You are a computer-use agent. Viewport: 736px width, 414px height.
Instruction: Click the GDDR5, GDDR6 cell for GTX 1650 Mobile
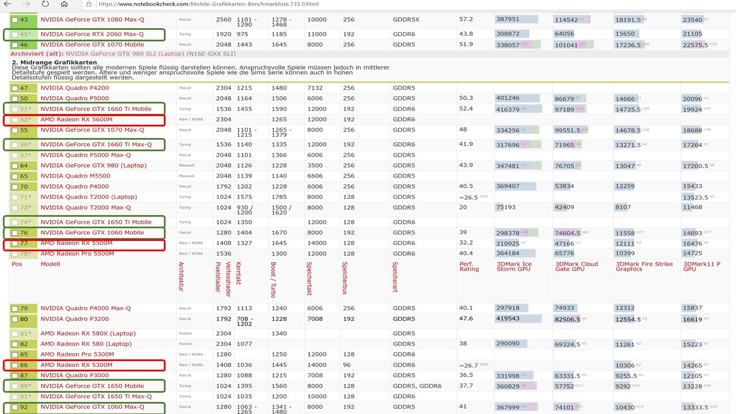[417, 386]
